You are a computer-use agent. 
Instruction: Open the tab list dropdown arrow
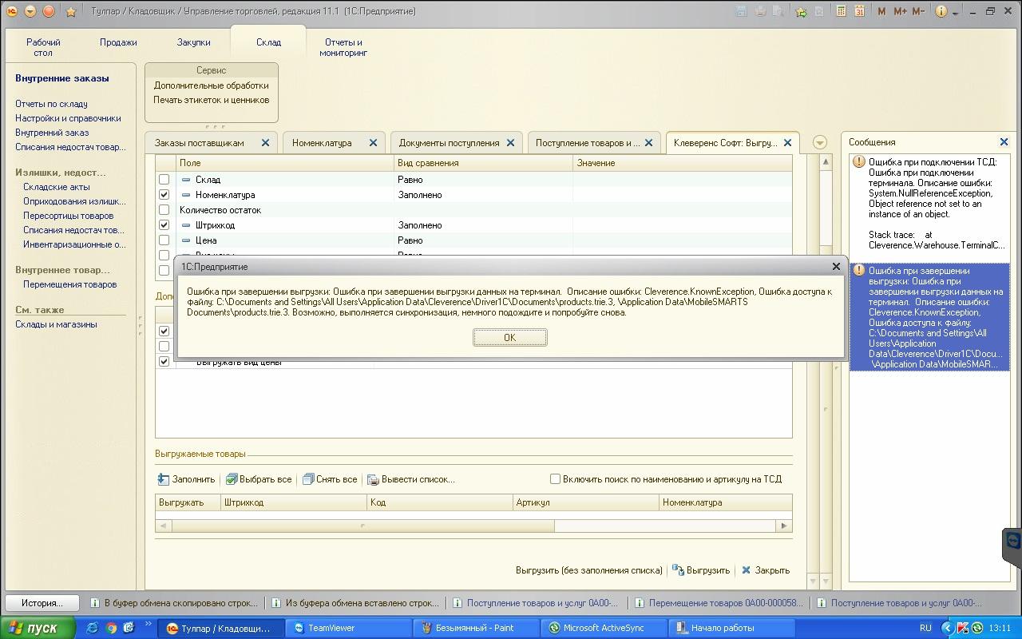point(819,143)
